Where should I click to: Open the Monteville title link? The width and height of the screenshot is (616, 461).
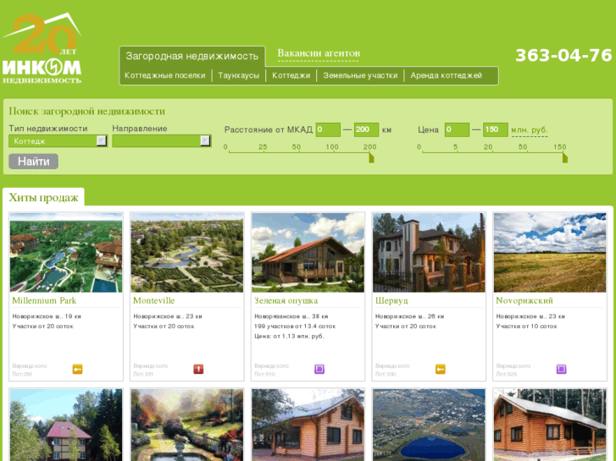click(x=154, y=300)
